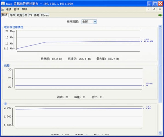Click the vertical scrollbar thumb

[160, 66]
